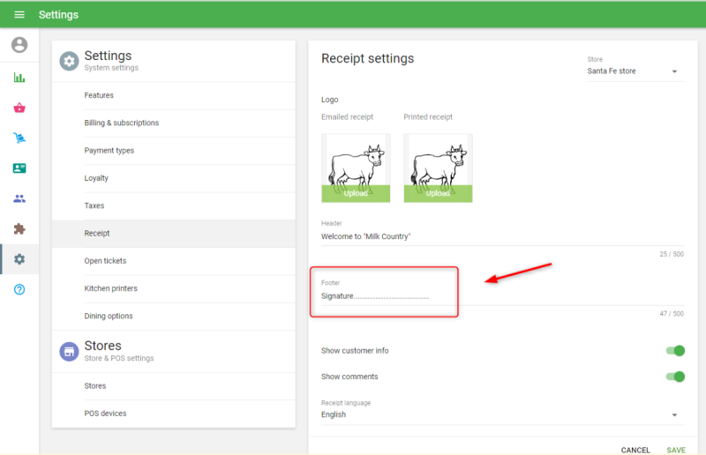Click the user account avatar icon
The height and width of the screenshot is (455, 706).
tap(19, 45)
